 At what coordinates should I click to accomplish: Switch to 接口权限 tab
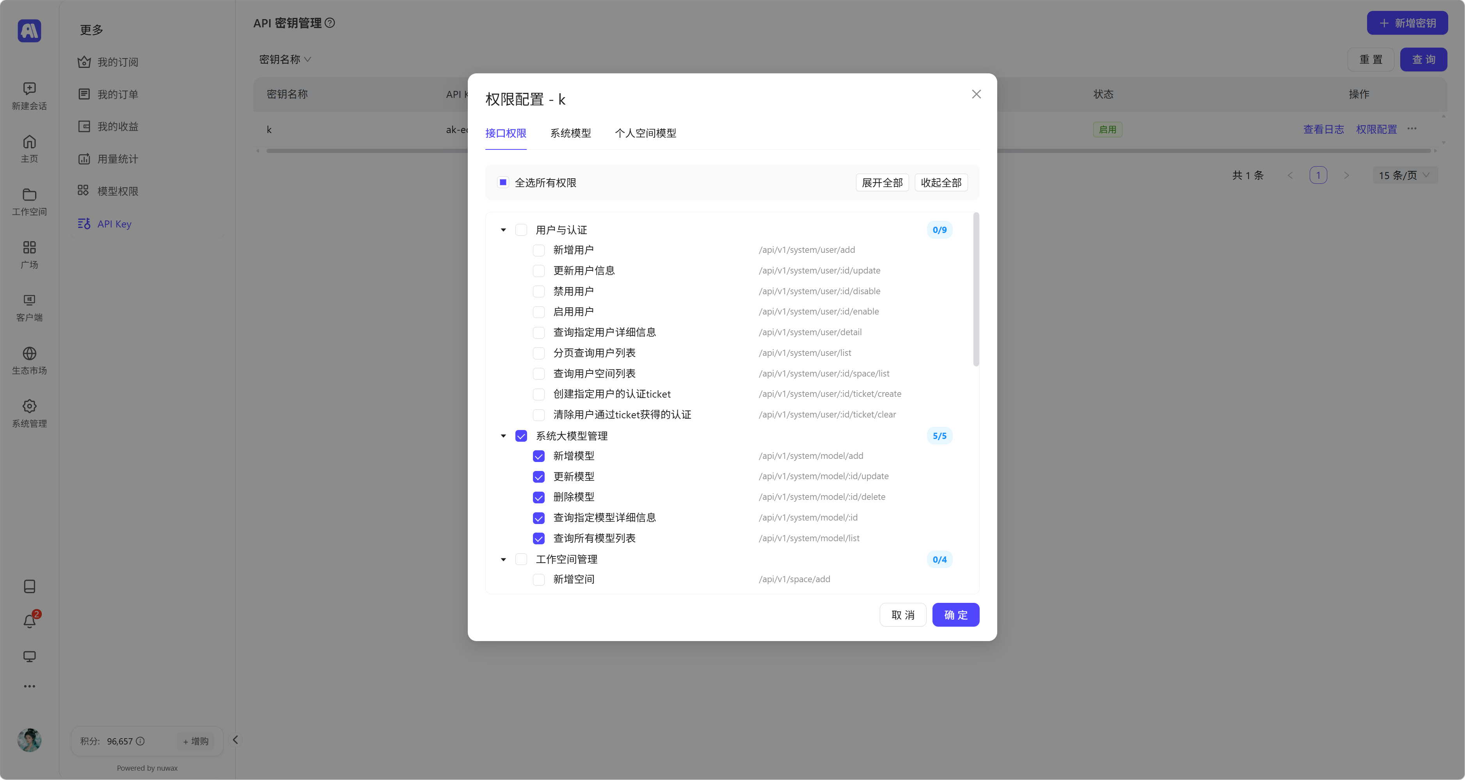[506, 133]
